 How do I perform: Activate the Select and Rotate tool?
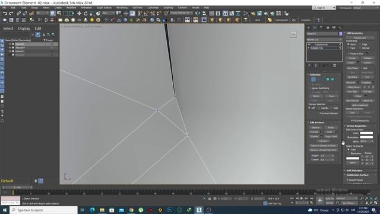tap(85, 13)
